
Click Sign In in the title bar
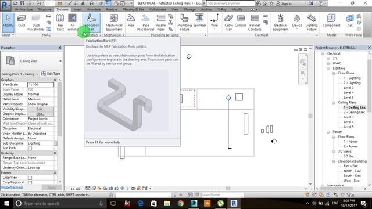(284, 3)
